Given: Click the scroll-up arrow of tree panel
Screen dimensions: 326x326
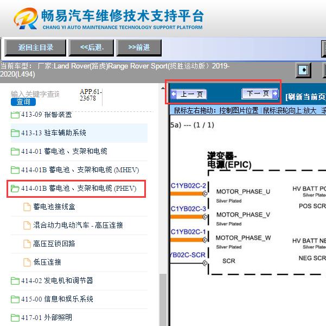Looking at the screenshot, I should [x=163, y=89].
